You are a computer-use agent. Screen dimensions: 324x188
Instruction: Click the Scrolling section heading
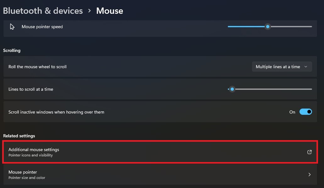[x=12, y=50]
